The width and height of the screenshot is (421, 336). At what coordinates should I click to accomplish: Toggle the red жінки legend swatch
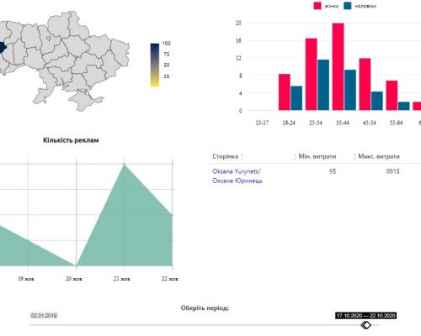click(317, 6)
